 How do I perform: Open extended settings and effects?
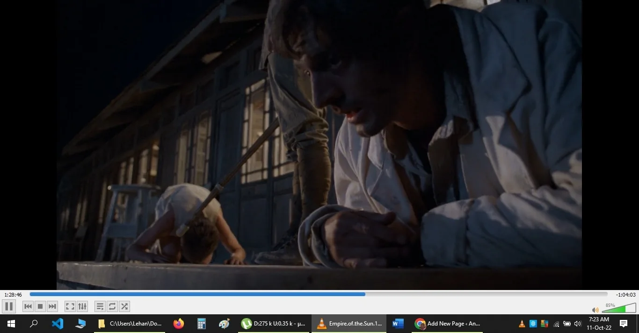[x=82, y=306]
